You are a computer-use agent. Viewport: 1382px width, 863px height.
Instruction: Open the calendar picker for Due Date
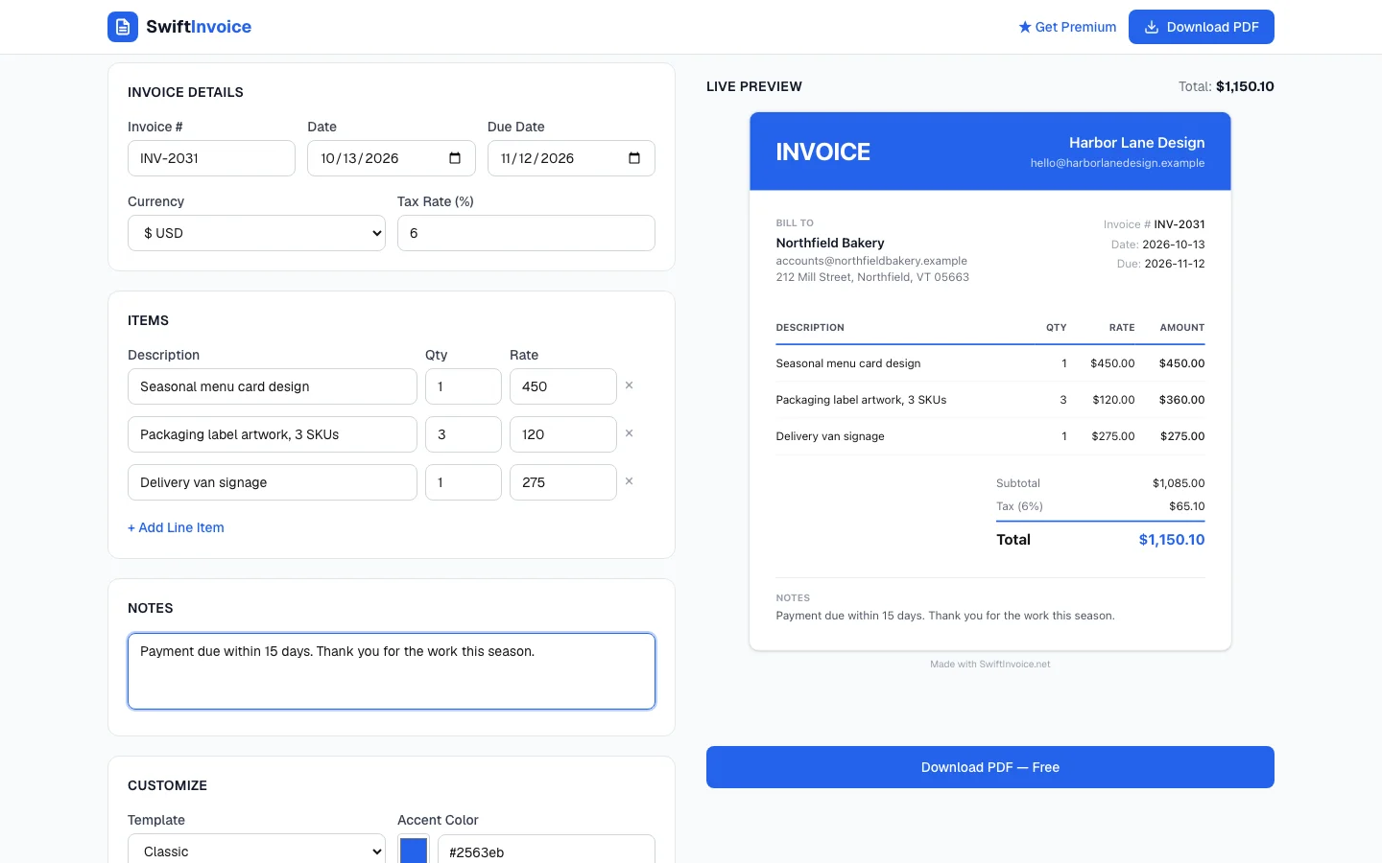[x=634, y=158]
